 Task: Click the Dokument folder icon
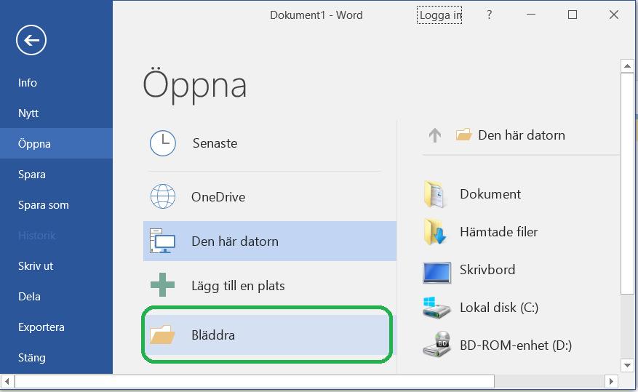[x=436, y=194]
